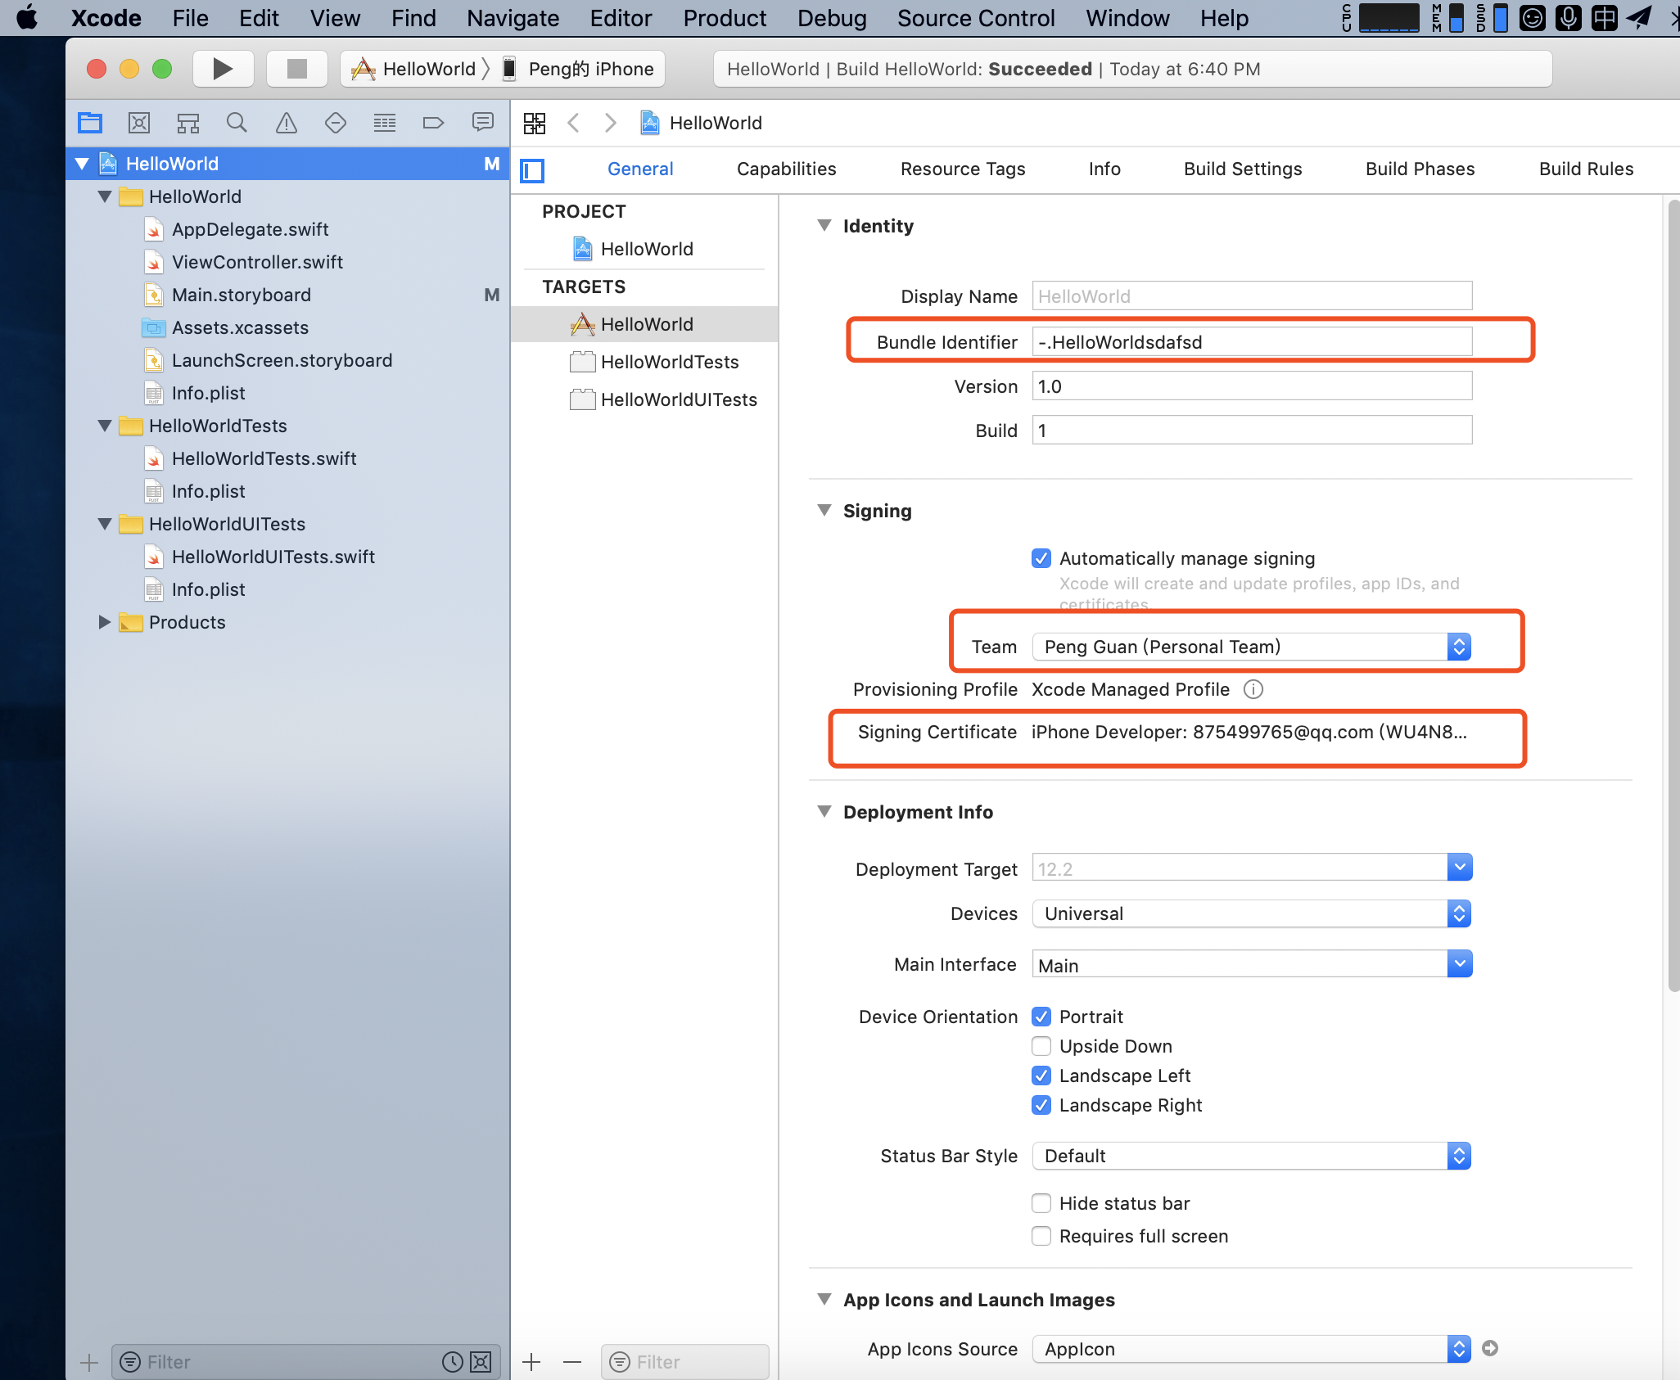Click the location arrow menu bar icon
Screen dimensions: 1680x1380
coord(1638,17)
